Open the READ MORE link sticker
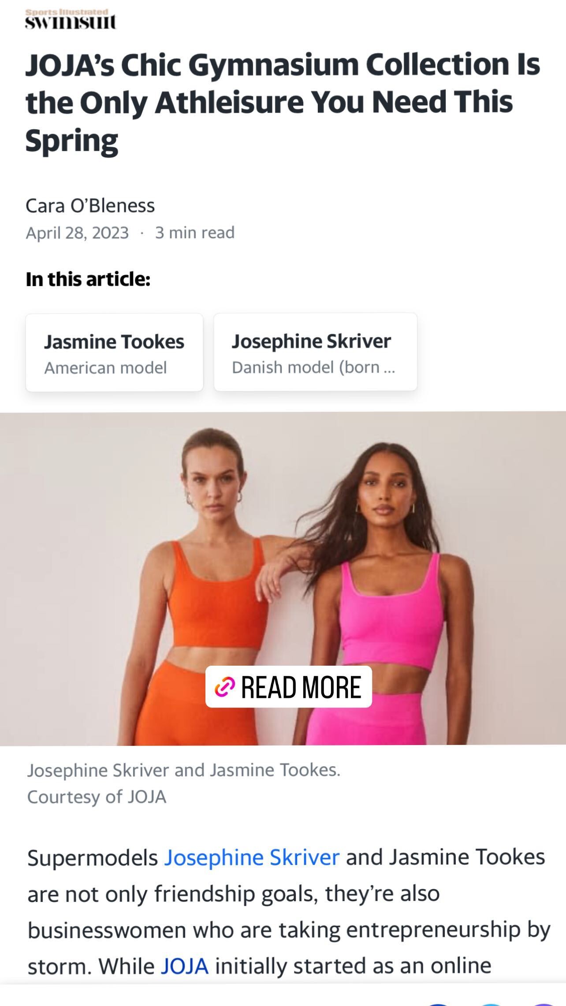Screen dimensions: 566x1006 coord(289,687)
